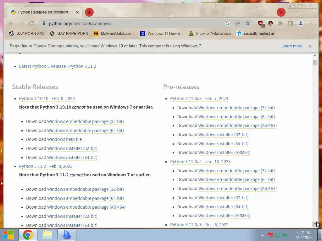Open the Chrome profile icon

click(300, 23)
